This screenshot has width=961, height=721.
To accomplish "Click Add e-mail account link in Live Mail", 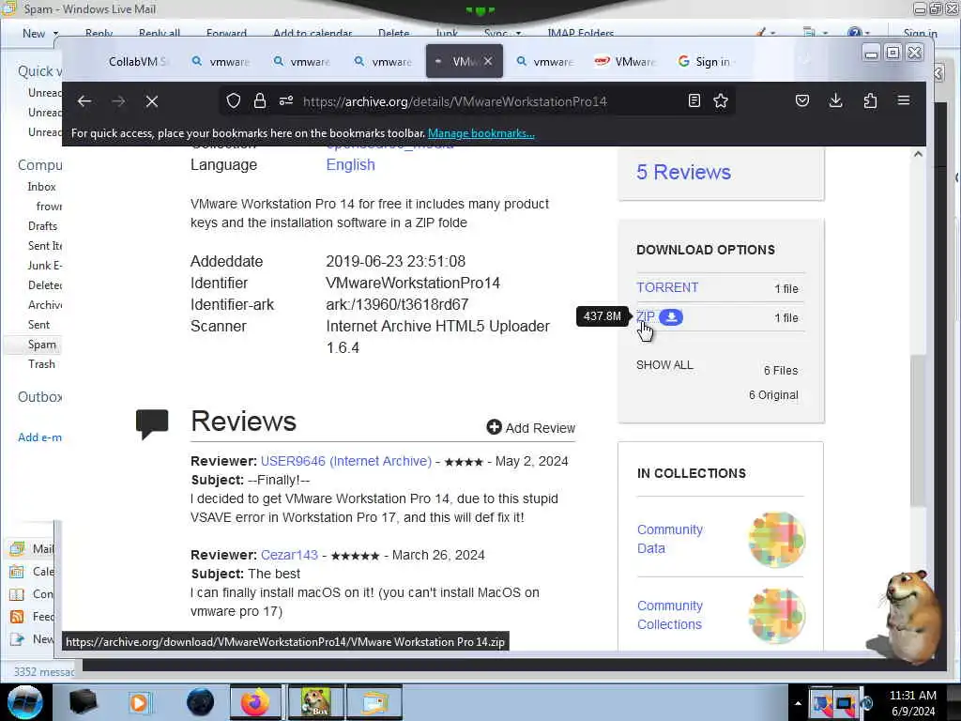I will tap(39, 437).
